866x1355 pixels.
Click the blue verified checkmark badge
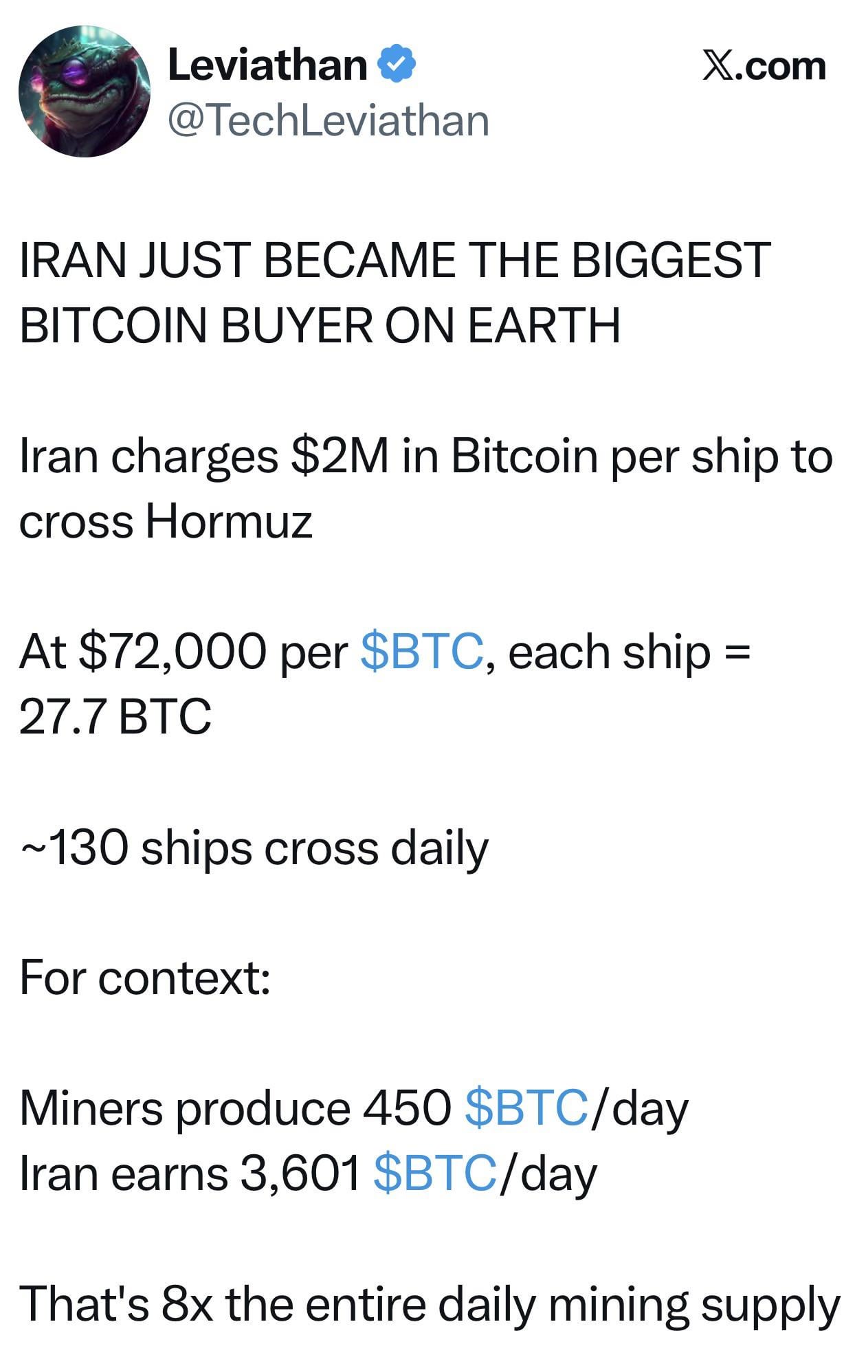tap(397, 64)
